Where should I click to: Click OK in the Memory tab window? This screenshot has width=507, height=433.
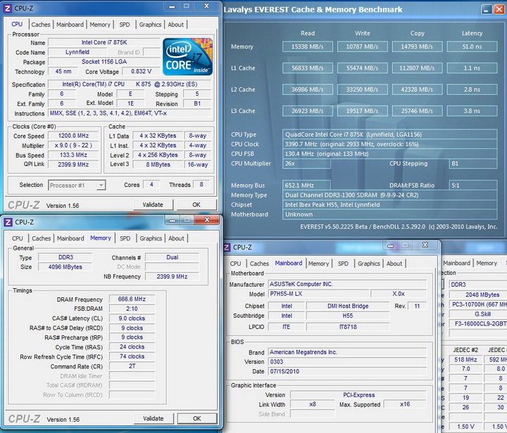pyautogui.click(x=197, y=418)
